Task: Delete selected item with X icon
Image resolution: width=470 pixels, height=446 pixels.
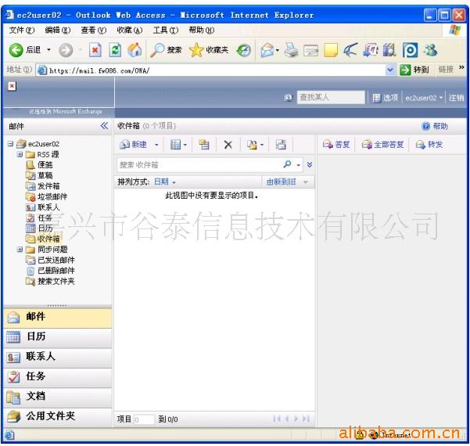Action: coord(228,145)
